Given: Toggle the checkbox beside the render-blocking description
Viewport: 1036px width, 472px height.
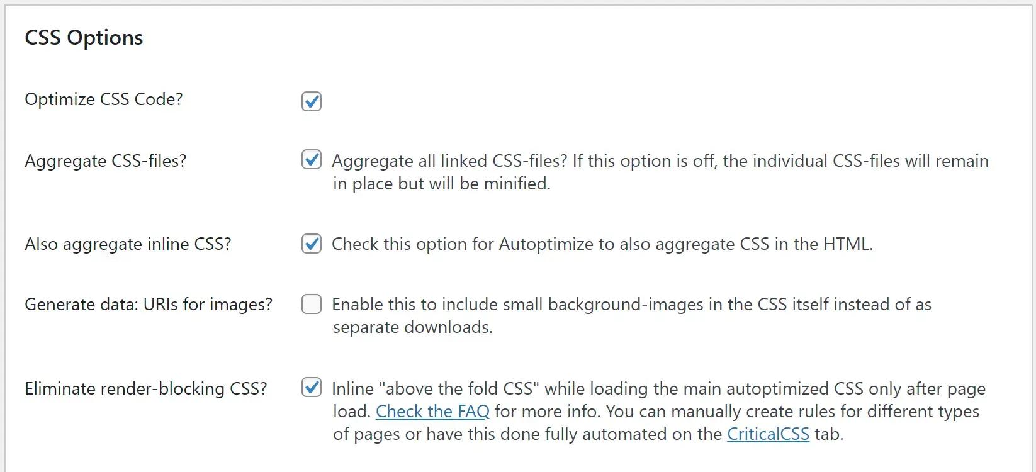Looking at the screenshot, I should click(x=311, y=388).
